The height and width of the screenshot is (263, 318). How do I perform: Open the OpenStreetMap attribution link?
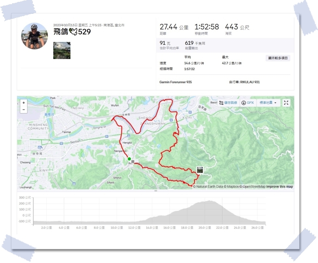(x=252, y=186)
